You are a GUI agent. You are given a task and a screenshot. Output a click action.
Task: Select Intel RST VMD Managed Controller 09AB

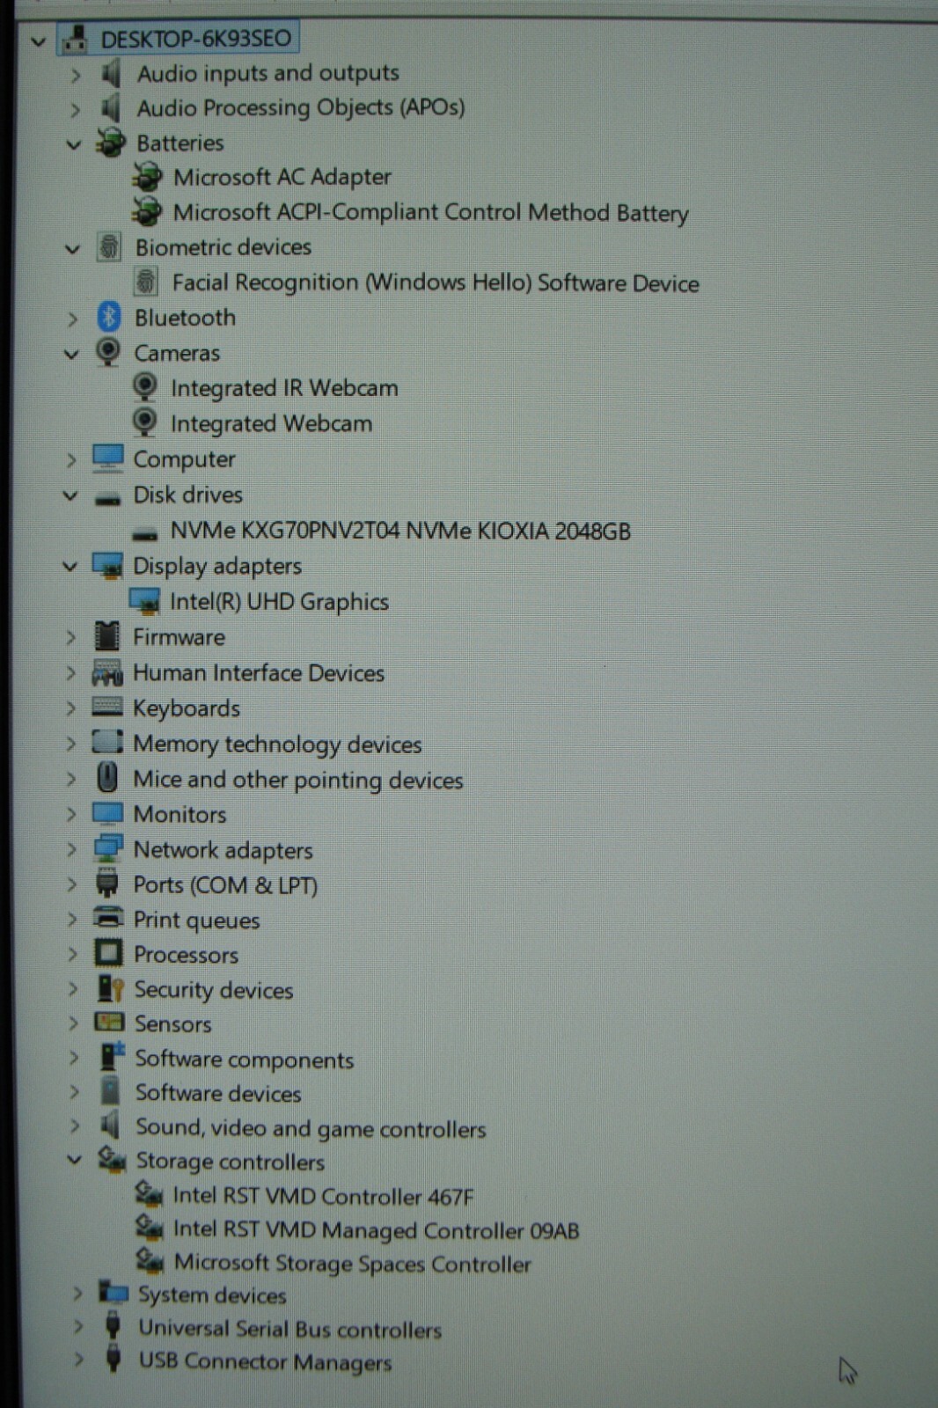(377, 1229)
